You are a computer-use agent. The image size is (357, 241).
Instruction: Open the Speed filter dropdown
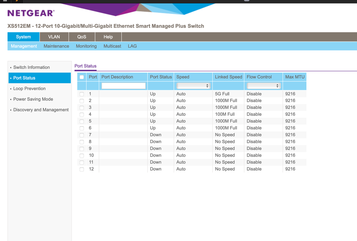click(x=193, y=86)
